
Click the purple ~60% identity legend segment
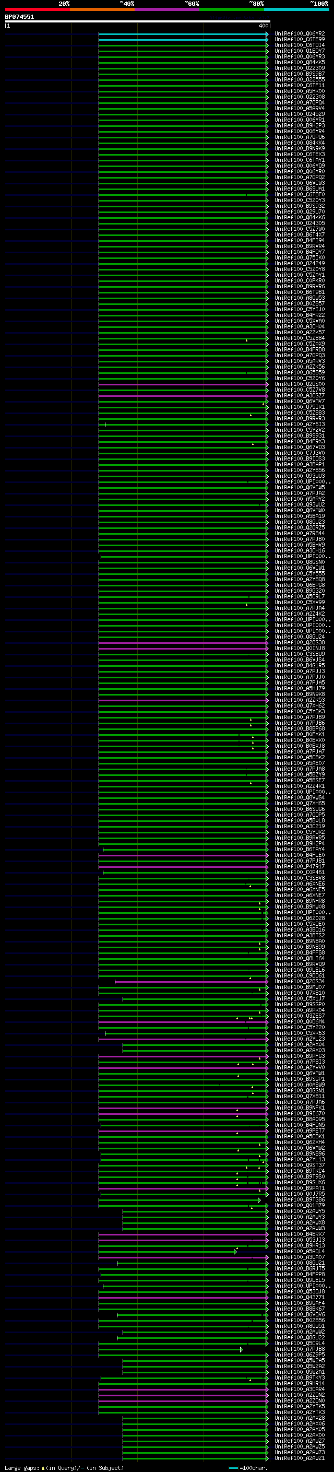(x=168, y=10)
